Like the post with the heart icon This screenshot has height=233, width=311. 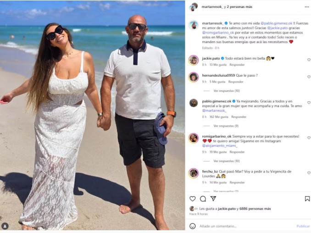(x=192, y=199)
